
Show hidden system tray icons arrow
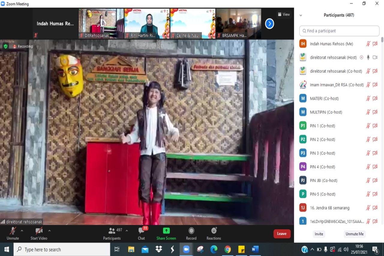tap(312, 249)
